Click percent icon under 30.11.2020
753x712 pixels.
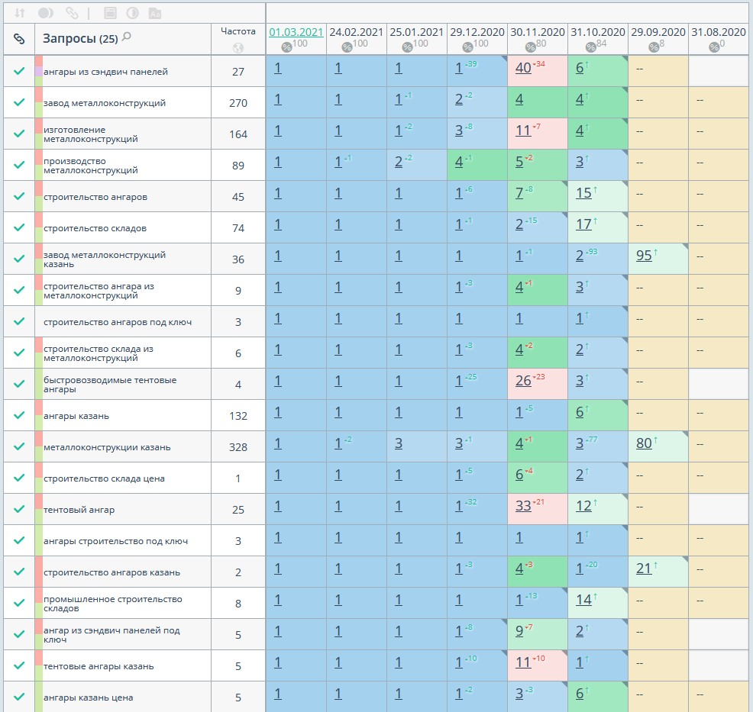point(531,47)
